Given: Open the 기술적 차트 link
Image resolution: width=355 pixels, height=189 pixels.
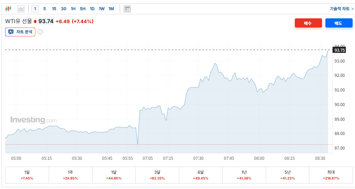Looking at the screenshot, I should coord(341,9).
